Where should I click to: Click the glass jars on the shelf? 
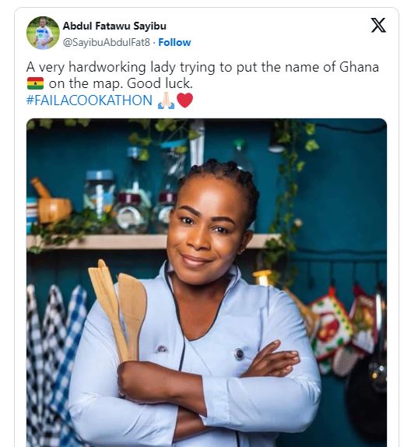[131, 197]
